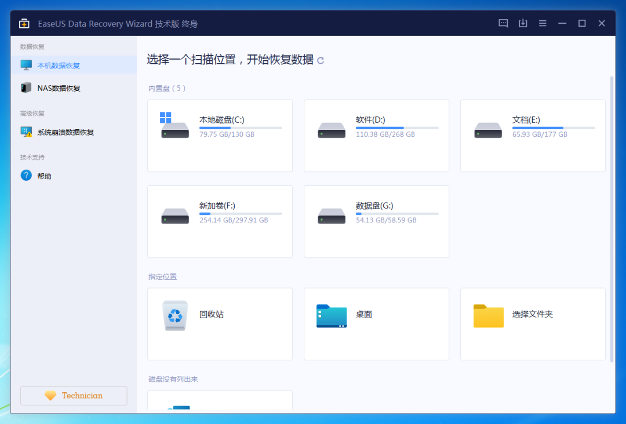Click the yellow folder icon
Image resolution: width=626 pixels, height=424 pixels.
488,316
